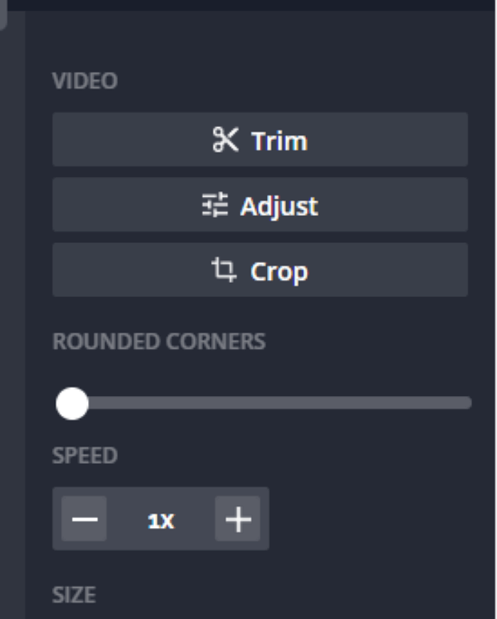Image resolution: width=497 pixels, height=619 pixels.
Task: Click the dark header bar above VIDEO
Action: tap(248, 4)
